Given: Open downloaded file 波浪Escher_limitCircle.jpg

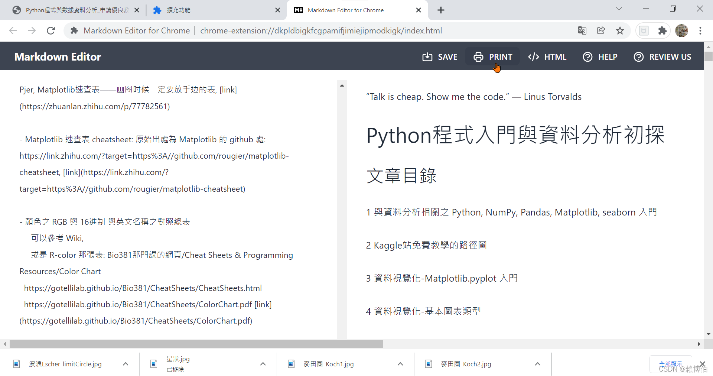Looking at the screenshot, I should [x=65, y=364].
